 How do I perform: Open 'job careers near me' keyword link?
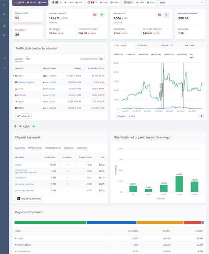click(24, 184)
